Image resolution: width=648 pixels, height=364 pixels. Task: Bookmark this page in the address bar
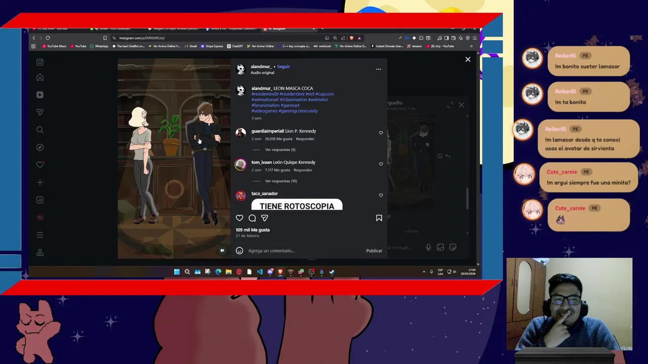(x=105, y=38)
